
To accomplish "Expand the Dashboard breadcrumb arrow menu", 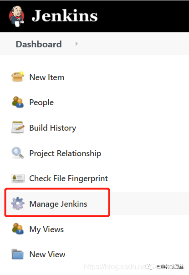I will pos(77,44).
